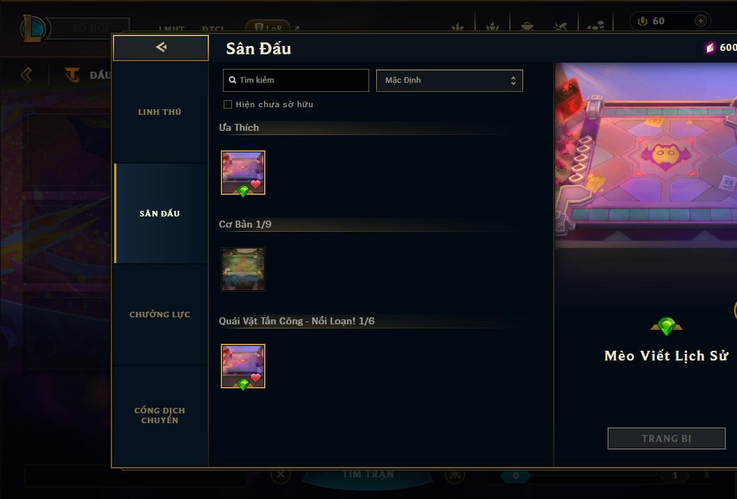Click the double chevron back icon at left

point(26,74)
